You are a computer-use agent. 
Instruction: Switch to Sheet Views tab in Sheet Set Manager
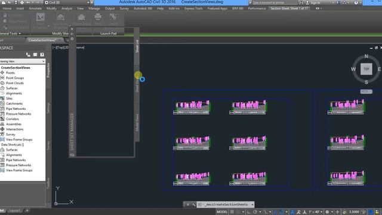(137, 85)
